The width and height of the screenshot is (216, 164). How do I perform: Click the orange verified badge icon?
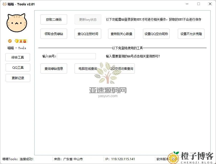pos(10,41)
